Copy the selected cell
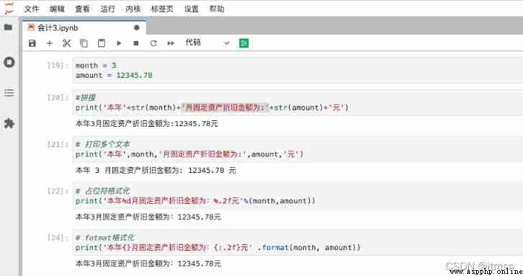This screenshot has height=276, width=523. coord(84,43)
